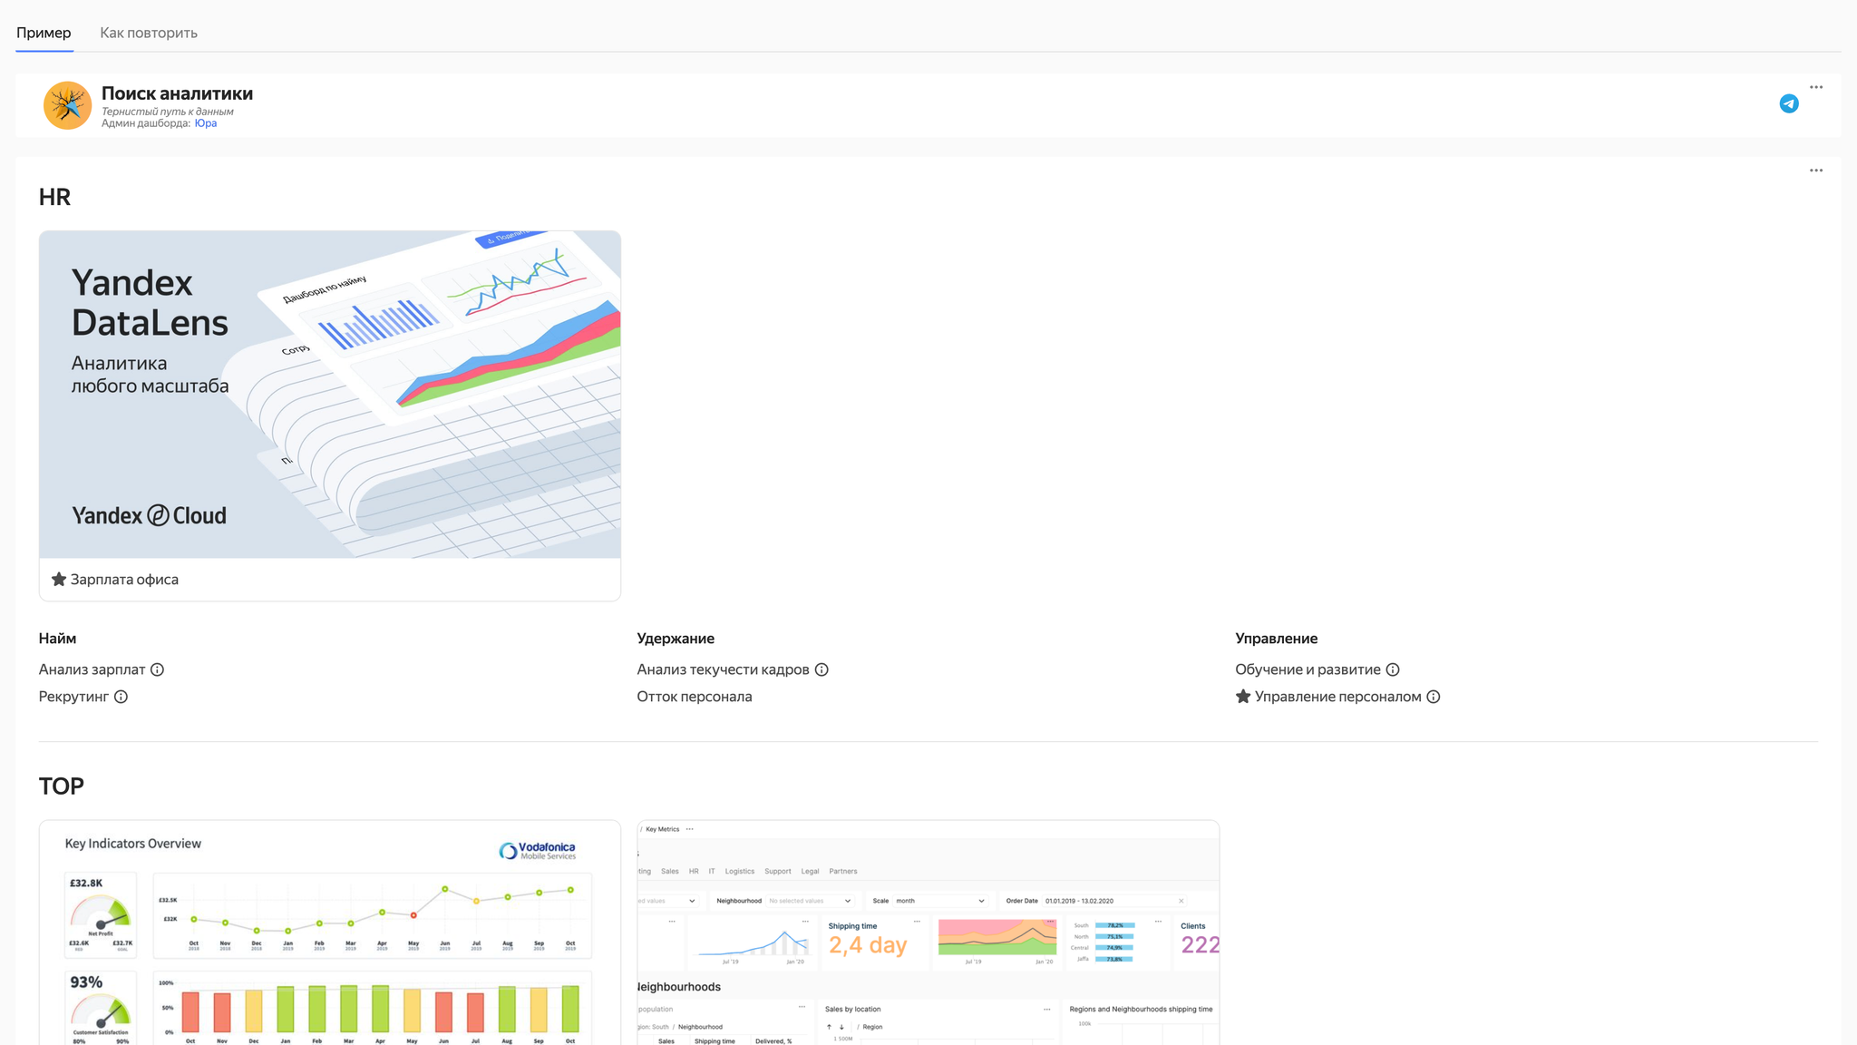The image size is (1857, 1045).
Task: Open the Отток персонала link
Action: [695, 697]
